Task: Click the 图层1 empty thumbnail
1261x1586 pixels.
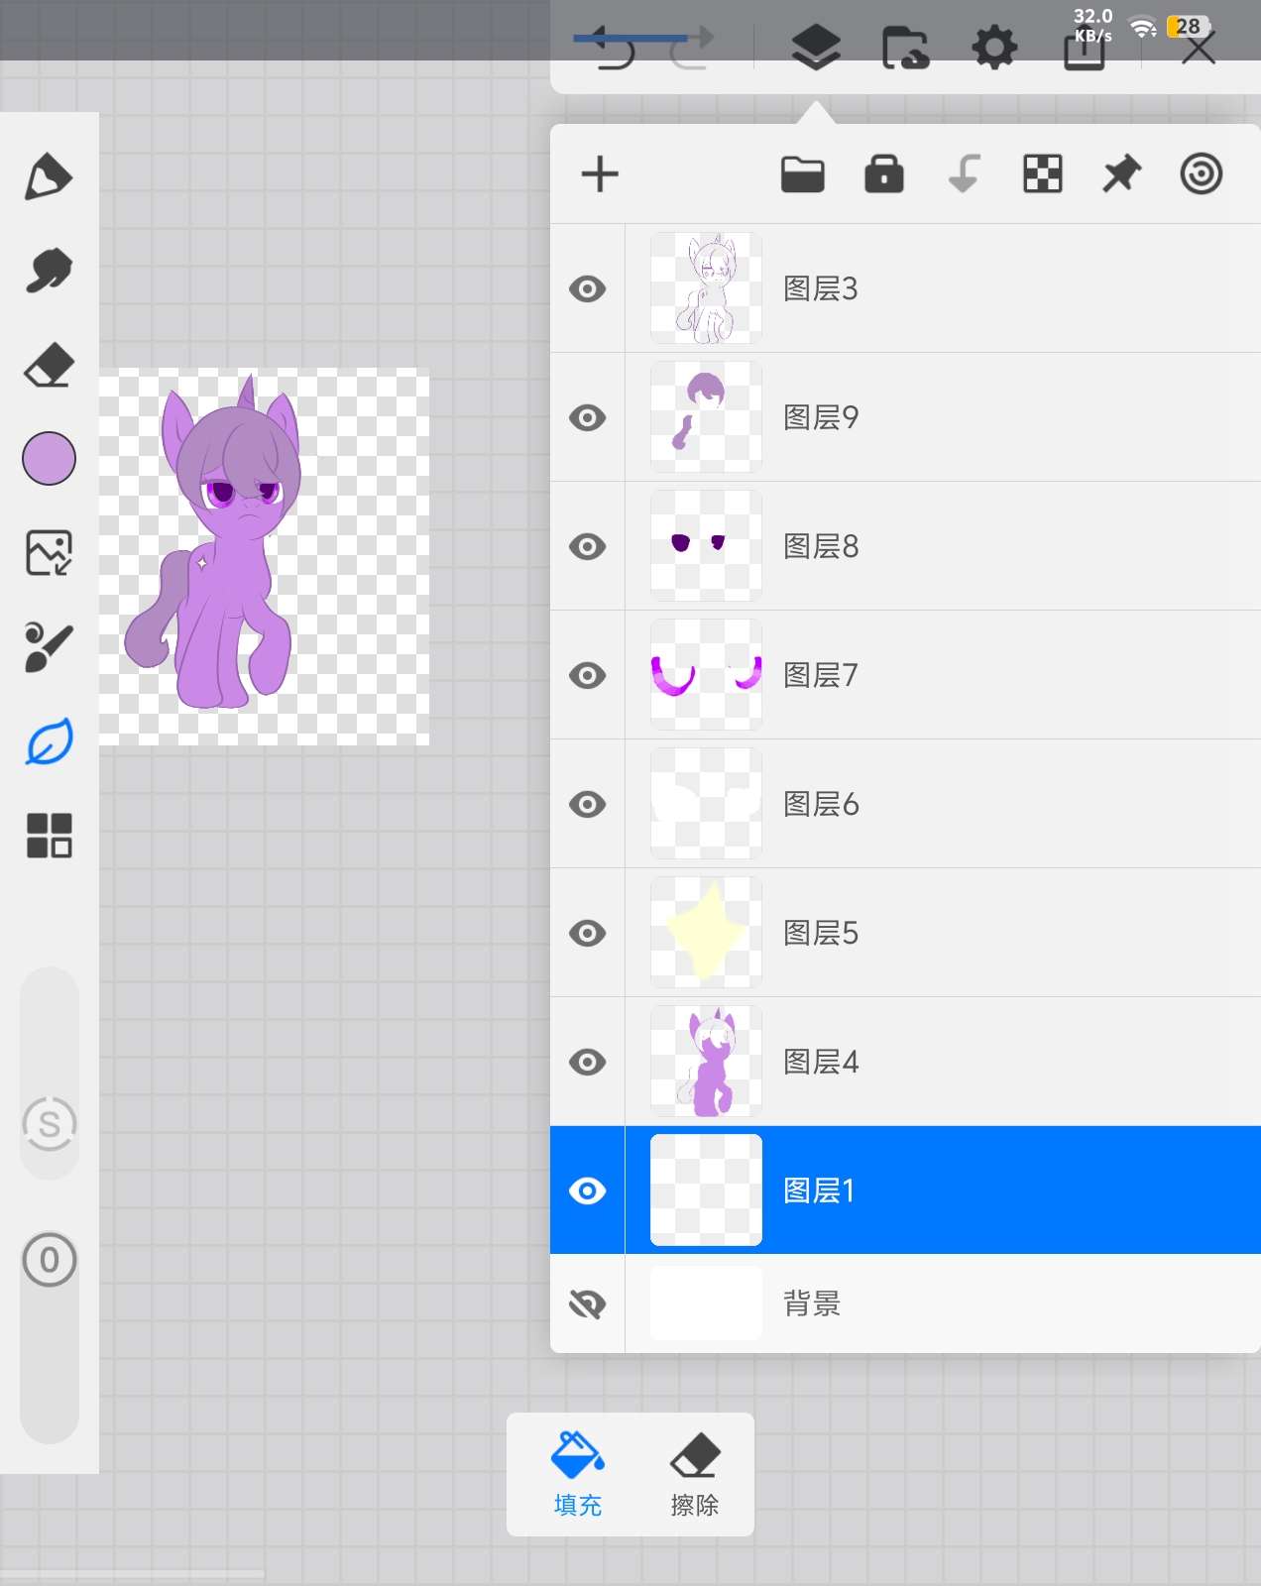Action: 706,1190
